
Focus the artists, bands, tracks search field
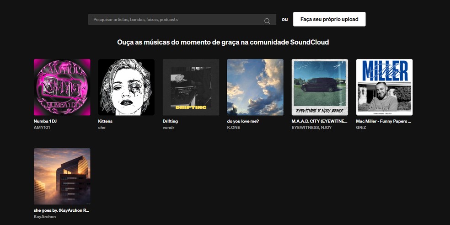(x=182, y=20)
